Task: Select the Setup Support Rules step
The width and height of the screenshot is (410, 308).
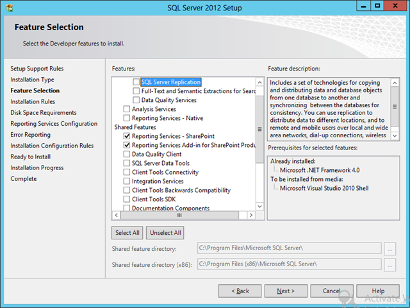Action: coord(37,69)
